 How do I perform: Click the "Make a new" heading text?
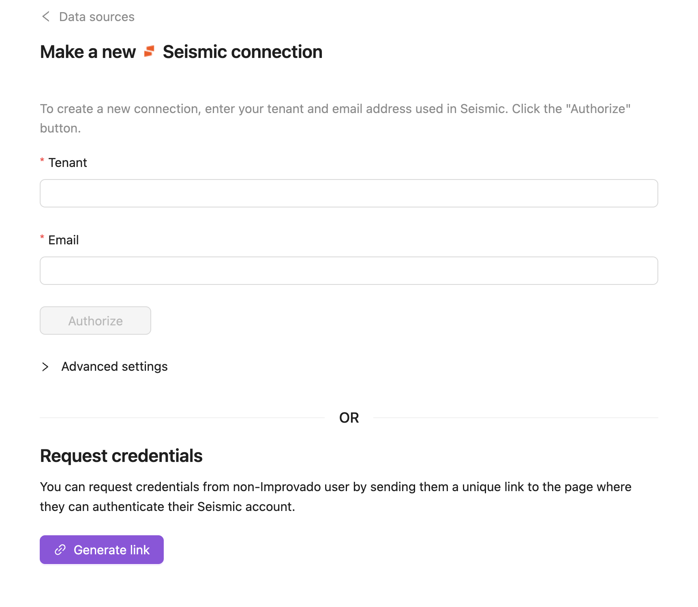(x=88, y=52)
